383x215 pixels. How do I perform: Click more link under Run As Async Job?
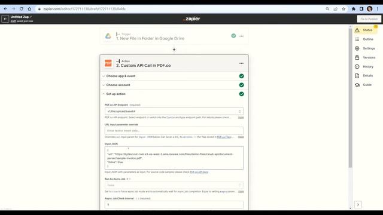(x=241, y=192)
